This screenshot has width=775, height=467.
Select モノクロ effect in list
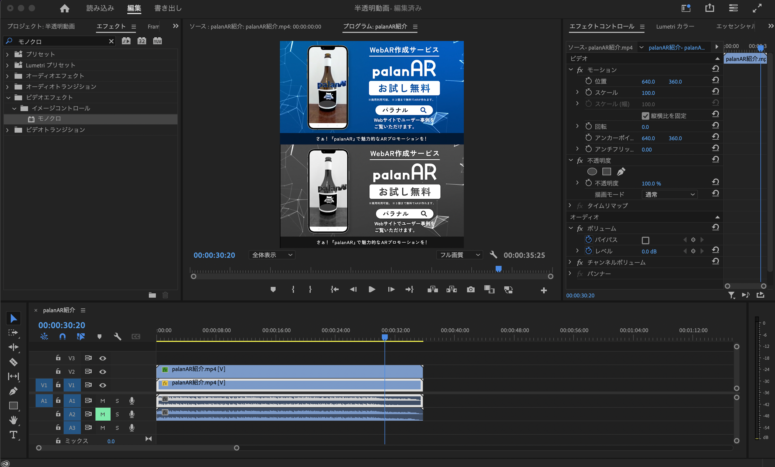[x=91, y=119]
